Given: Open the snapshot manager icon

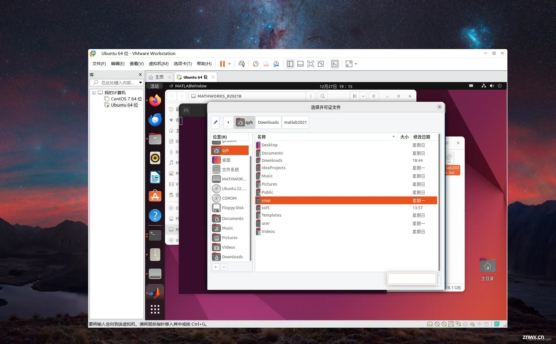Looking at the screenshot, I should tap(276, 64).
